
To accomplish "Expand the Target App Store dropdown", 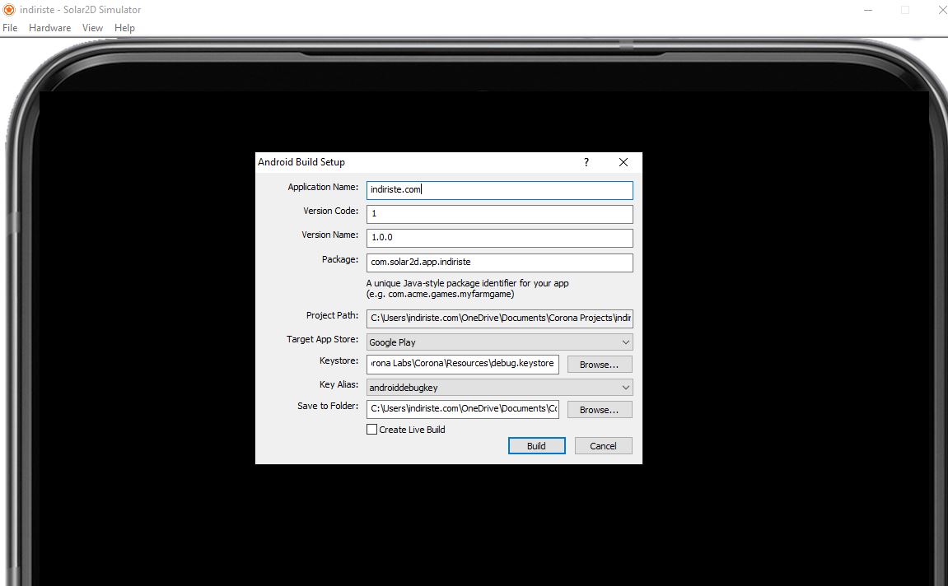I will point(499,342).
